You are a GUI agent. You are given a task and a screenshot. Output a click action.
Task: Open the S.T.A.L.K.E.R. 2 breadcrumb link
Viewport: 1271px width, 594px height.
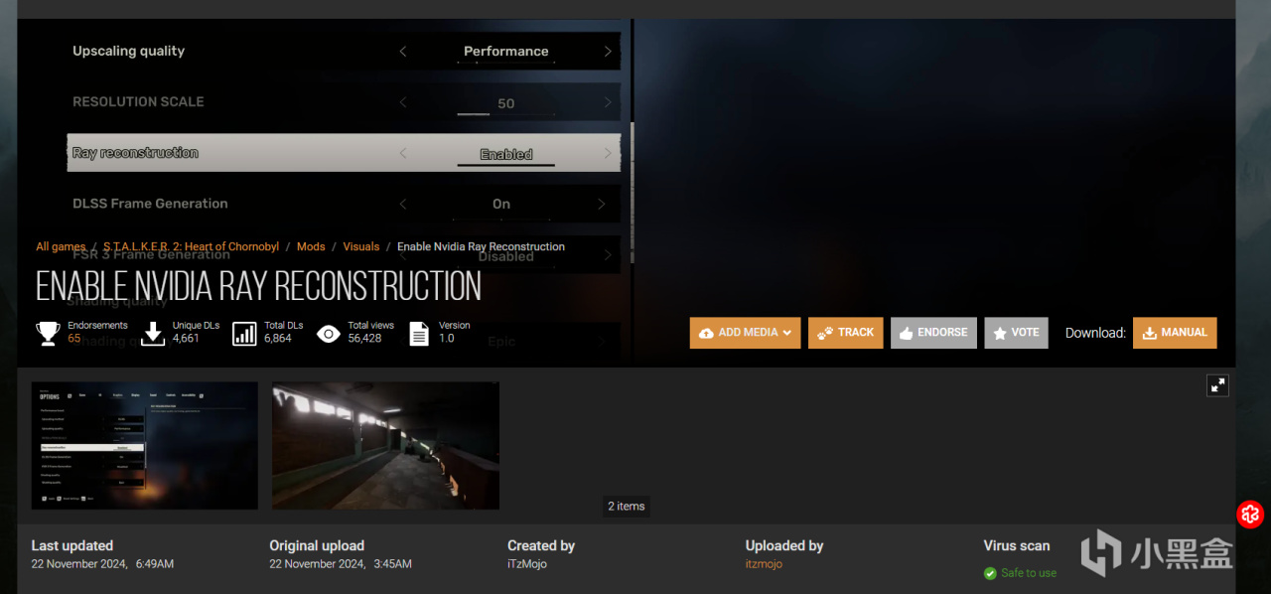[x=193, y=246]
